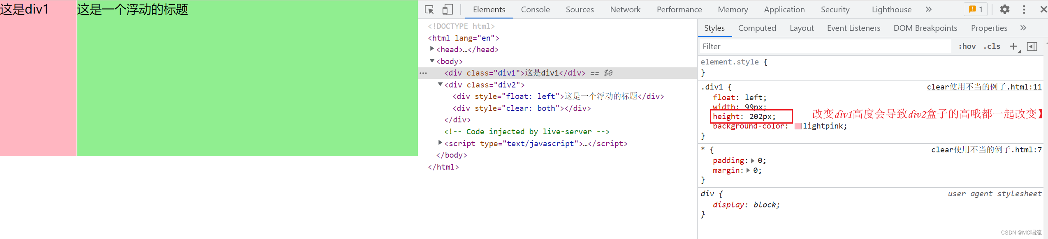Open the Security tab

(x=835, y=9)
